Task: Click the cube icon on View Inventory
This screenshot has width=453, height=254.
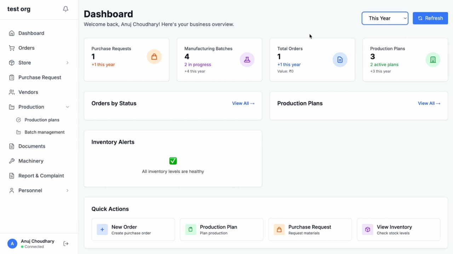Action: pyautogui.click(x=368, y=230)
